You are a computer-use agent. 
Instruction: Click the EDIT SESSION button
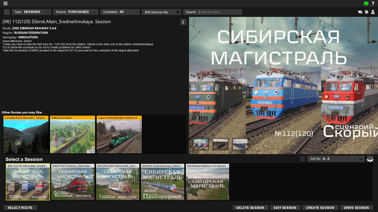285,207
